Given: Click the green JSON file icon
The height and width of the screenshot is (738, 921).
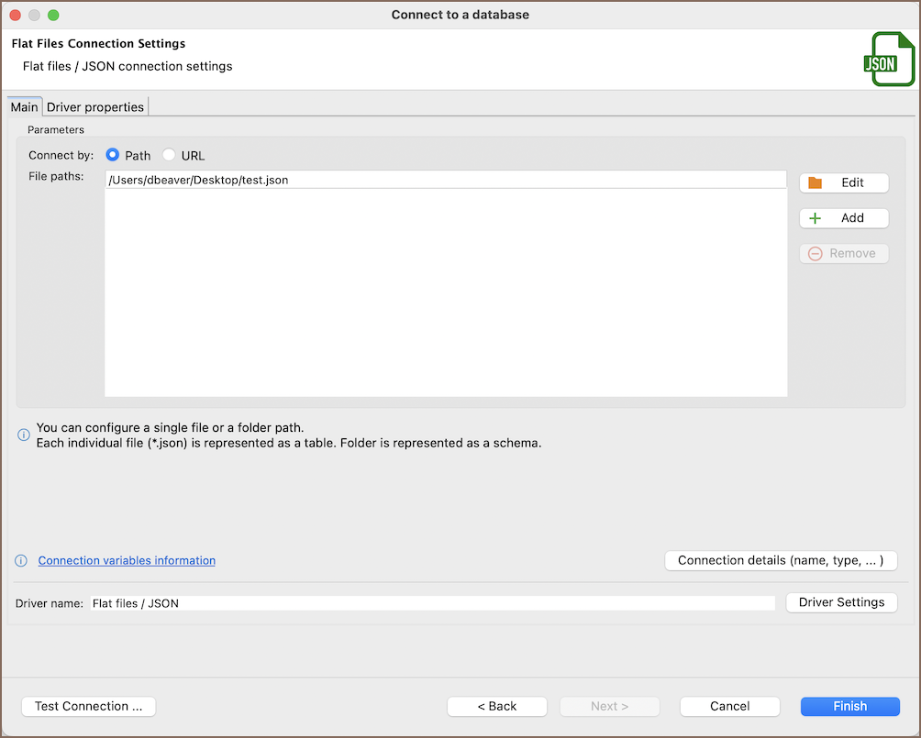Looking at the screenshot, I should 889,60.
